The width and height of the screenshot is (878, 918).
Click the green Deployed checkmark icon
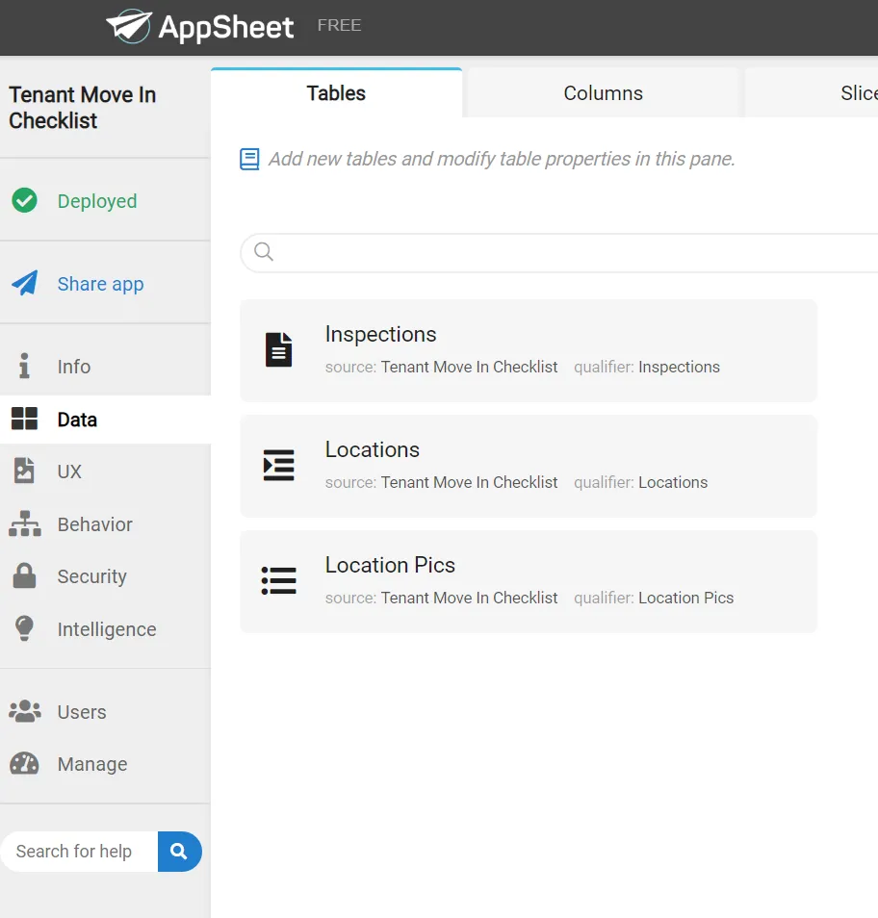click(x=25, y=201)
